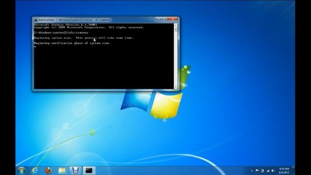This screenshot has height=175, width=311.
Task: Activate the Command Prompt taskbar button
Action: pos(89,171)
